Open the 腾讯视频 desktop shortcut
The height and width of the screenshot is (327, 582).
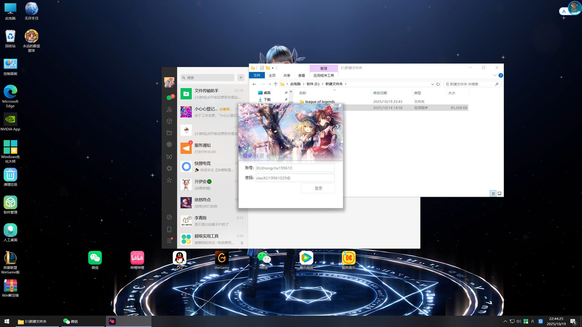pyautogui.click(x=306, y=261)
